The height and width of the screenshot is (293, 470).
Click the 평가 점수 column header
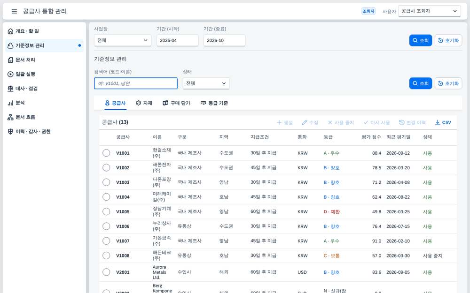(x=371, y=137)
